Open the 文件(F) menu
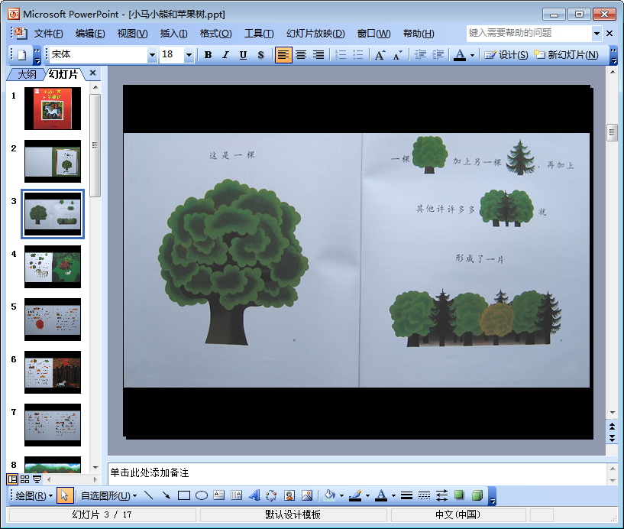Image resolution: width=624 pixels, height=529 pixels. [48, 34]
